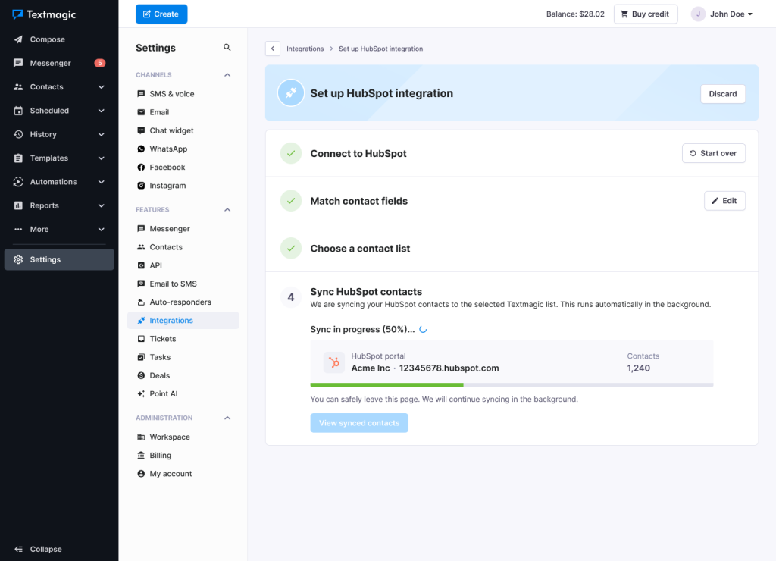
Task: Click the Settings search magnifier icon
Action: coord(227,48)
